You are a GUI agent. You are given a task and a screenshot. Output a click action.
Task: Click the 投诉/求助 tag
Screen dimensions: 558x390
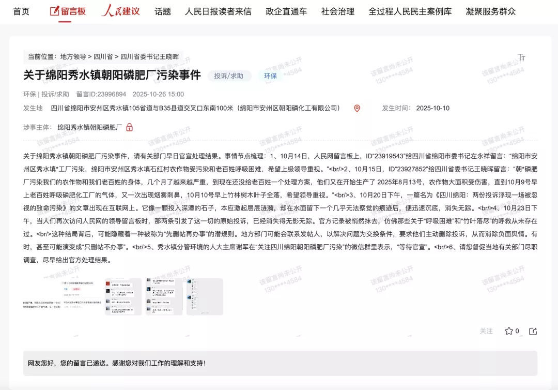(228, 75)
